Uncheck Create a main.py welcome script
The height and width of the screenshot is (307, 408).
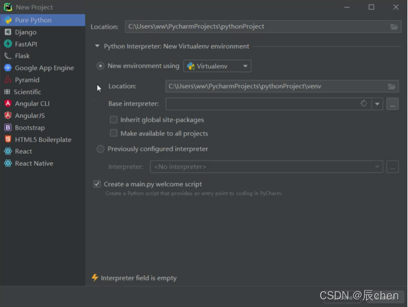(x=97, y=184)
